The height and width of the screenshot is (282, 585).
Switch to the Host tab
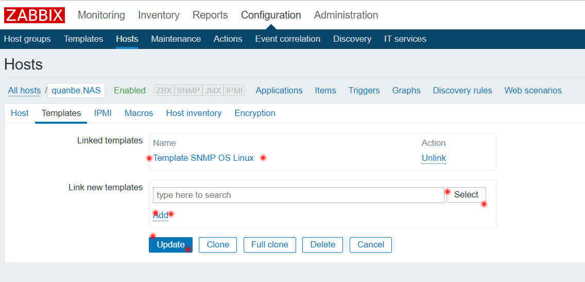[20, 113]
